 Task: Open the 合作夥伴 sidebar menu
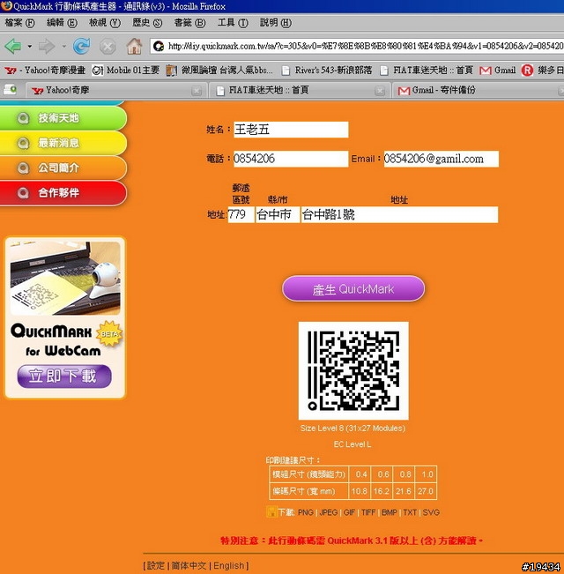tap(63, 192)
